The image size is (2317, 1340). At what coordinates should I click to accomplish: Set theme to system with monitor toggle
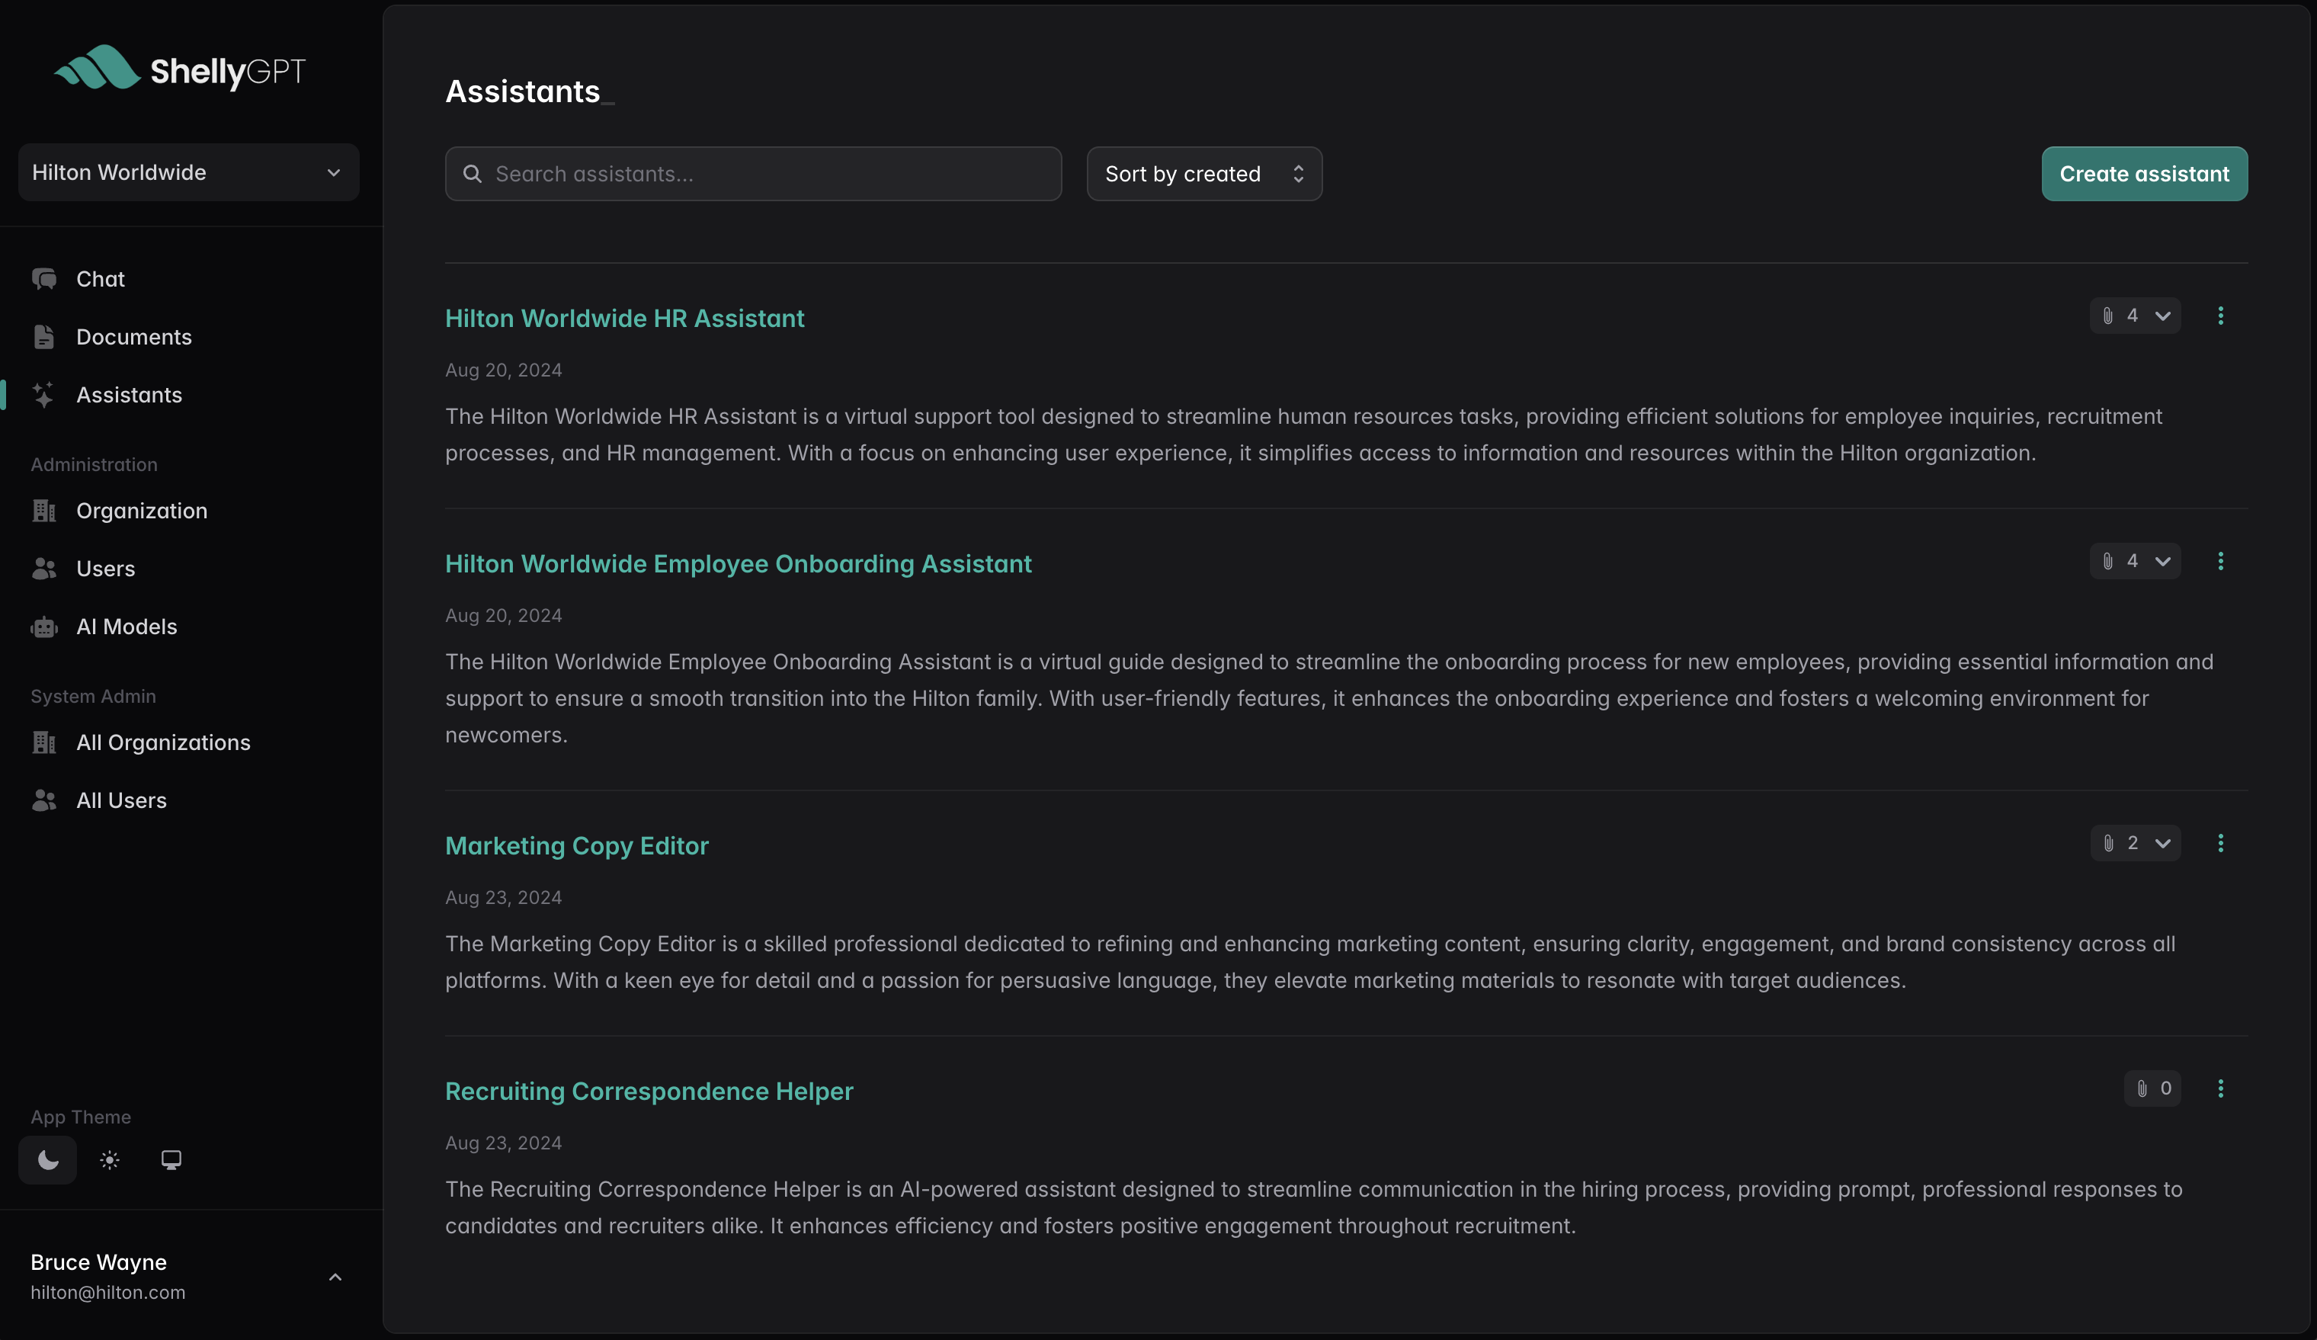[171, 1160]
